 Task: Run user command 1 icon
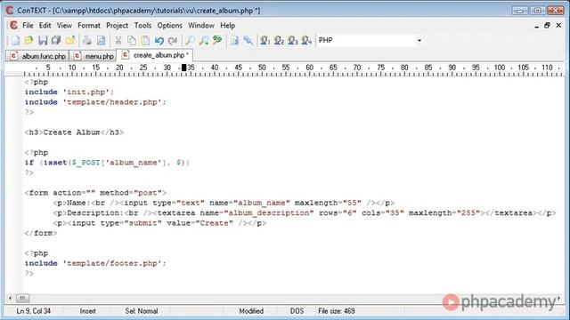265,40
